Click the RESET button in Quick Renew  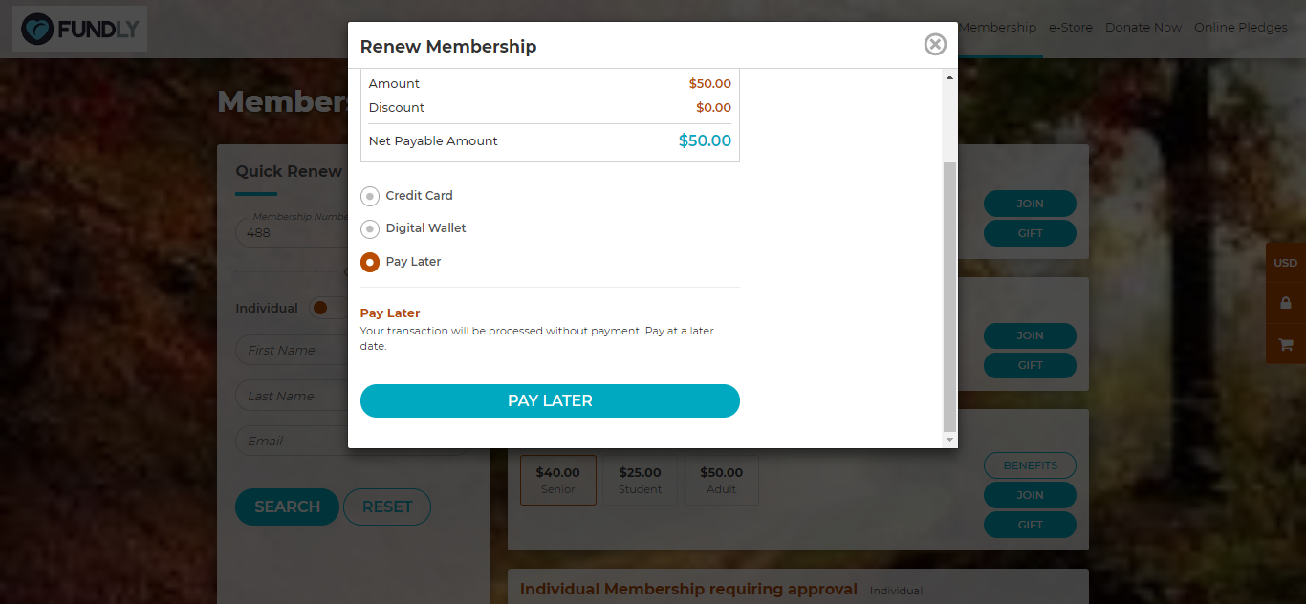tap(387, 507)
